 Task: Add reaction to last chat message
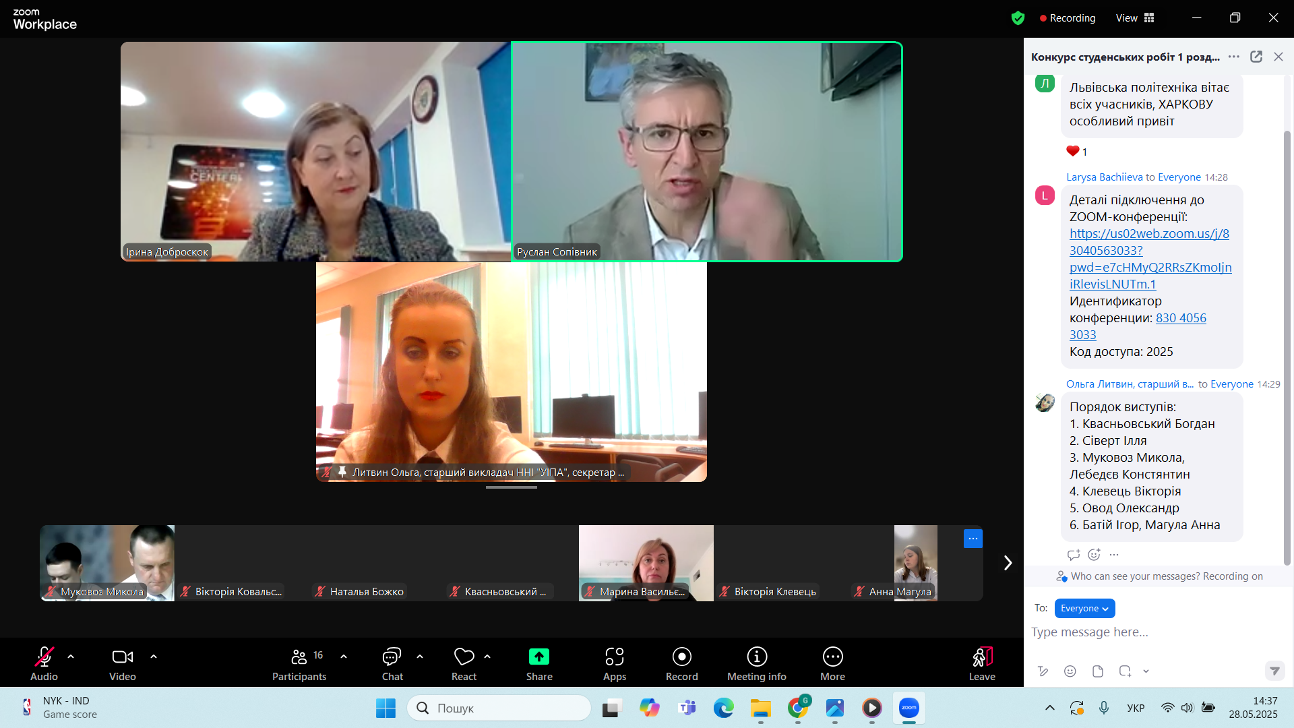click(1094, 554)
